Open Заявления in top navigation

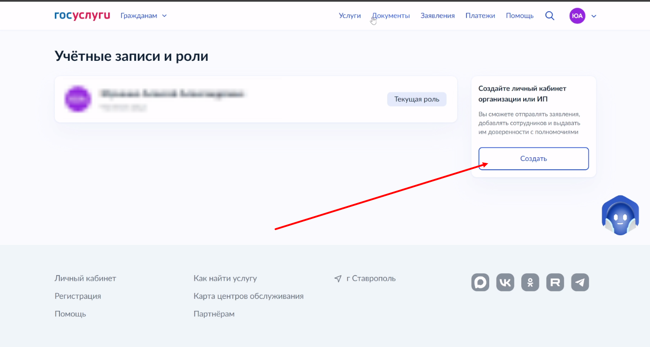(438, 16)
